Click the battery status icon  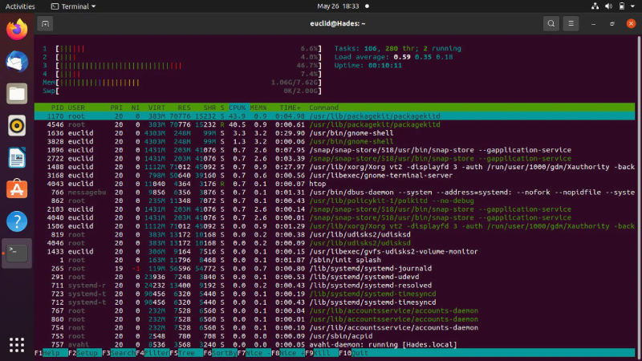click(621, 6)
